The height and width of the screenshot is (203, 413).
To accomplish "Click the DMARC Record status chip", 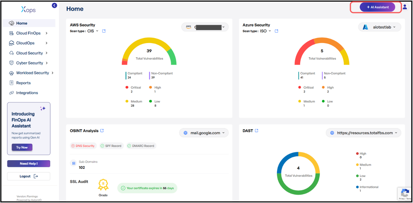I will [x=141, y=146].
